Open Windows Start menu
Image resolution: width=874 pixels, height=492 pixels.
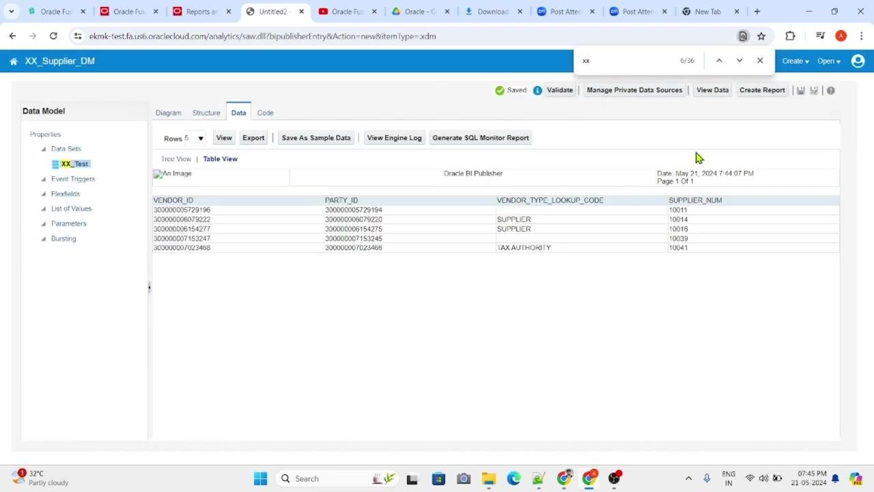261,478
